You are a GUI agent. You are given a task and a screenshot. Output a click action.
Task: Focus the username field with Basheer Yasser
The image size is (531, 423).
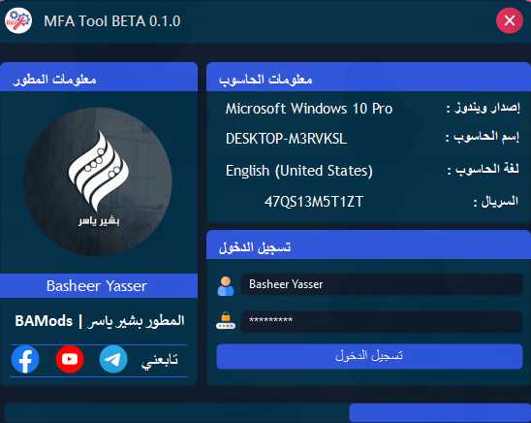[x=382, y=284]
